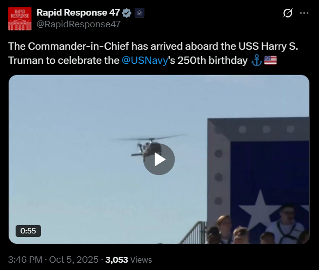Click the crowd of people in the video

[254, 230]
